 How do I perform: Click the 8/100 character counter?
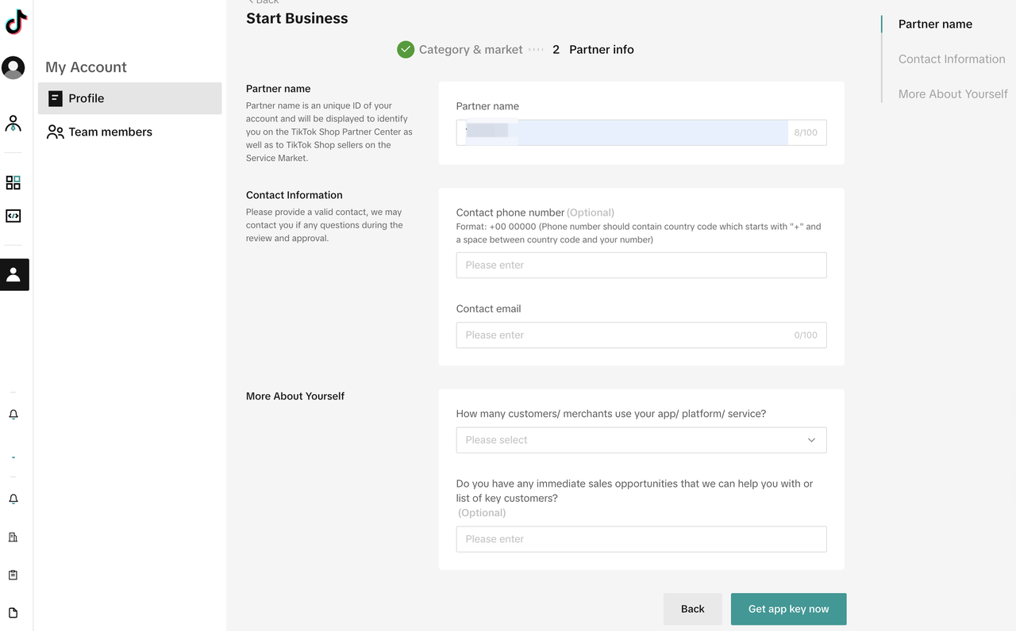pyautogui.click(x=806, y=132)
